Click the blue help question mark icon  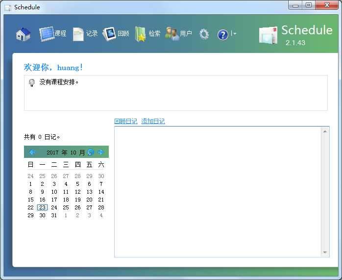coord(223,34)
